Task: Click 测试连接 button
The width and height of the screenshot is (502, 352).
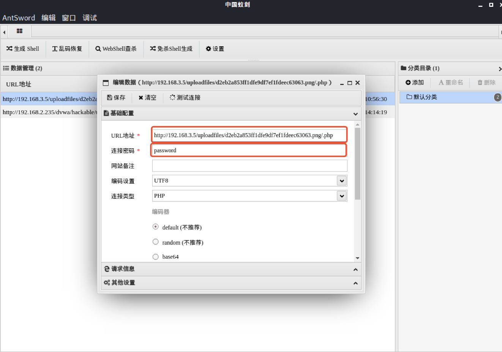Action: click(185, 97)
